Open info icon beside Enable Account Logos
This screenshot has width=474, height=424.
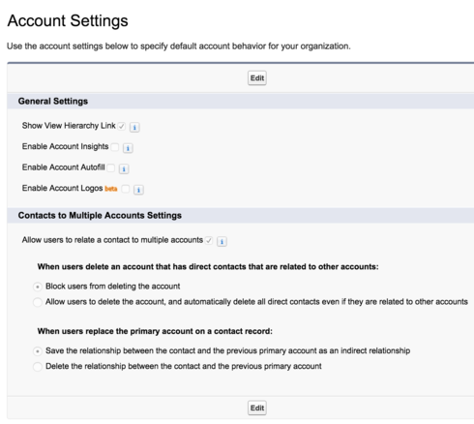pos(138,190)
